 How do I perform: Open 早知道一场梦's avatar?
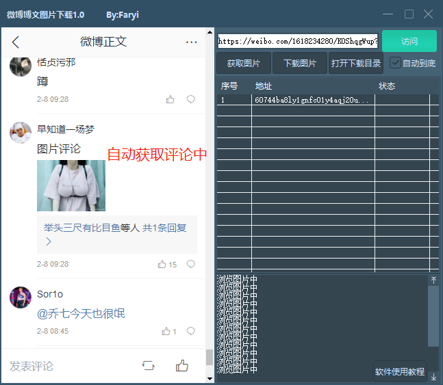21,133
